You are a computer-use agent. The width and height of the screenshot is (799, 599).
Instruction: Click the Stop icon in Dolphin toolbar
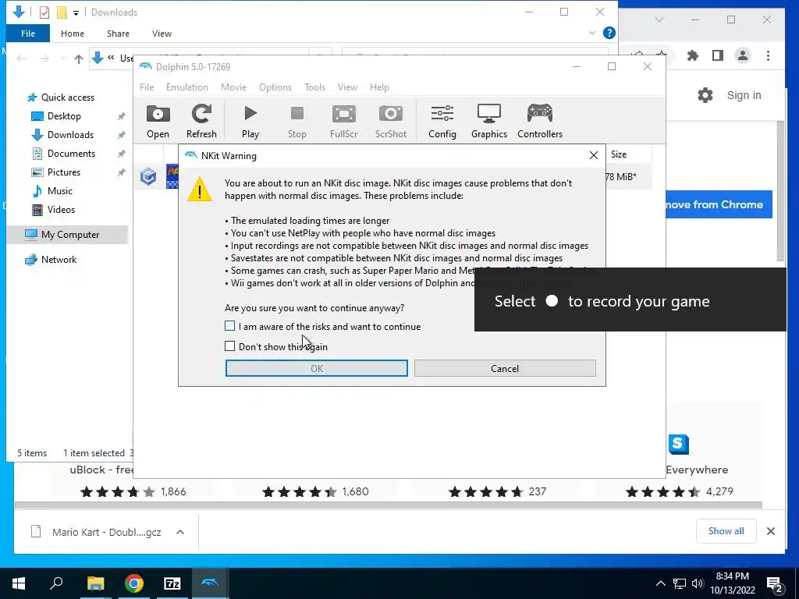coord(297,121)
